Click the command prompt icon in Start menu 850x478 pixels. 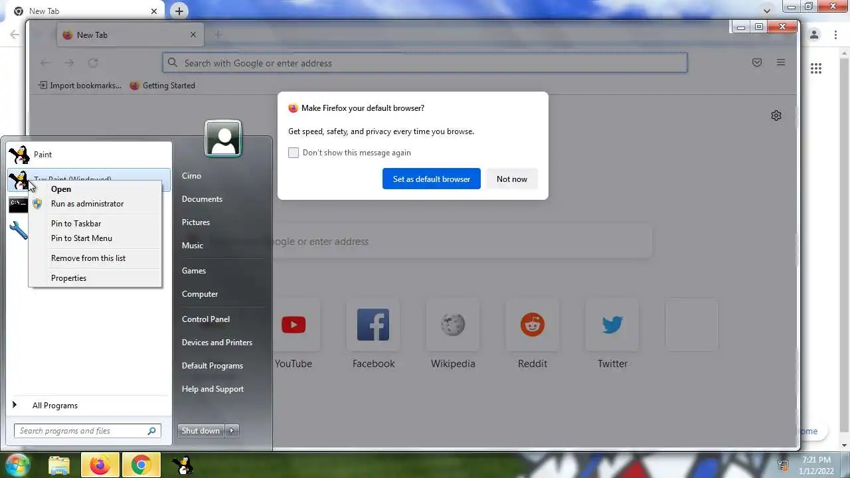click(19, 204)
